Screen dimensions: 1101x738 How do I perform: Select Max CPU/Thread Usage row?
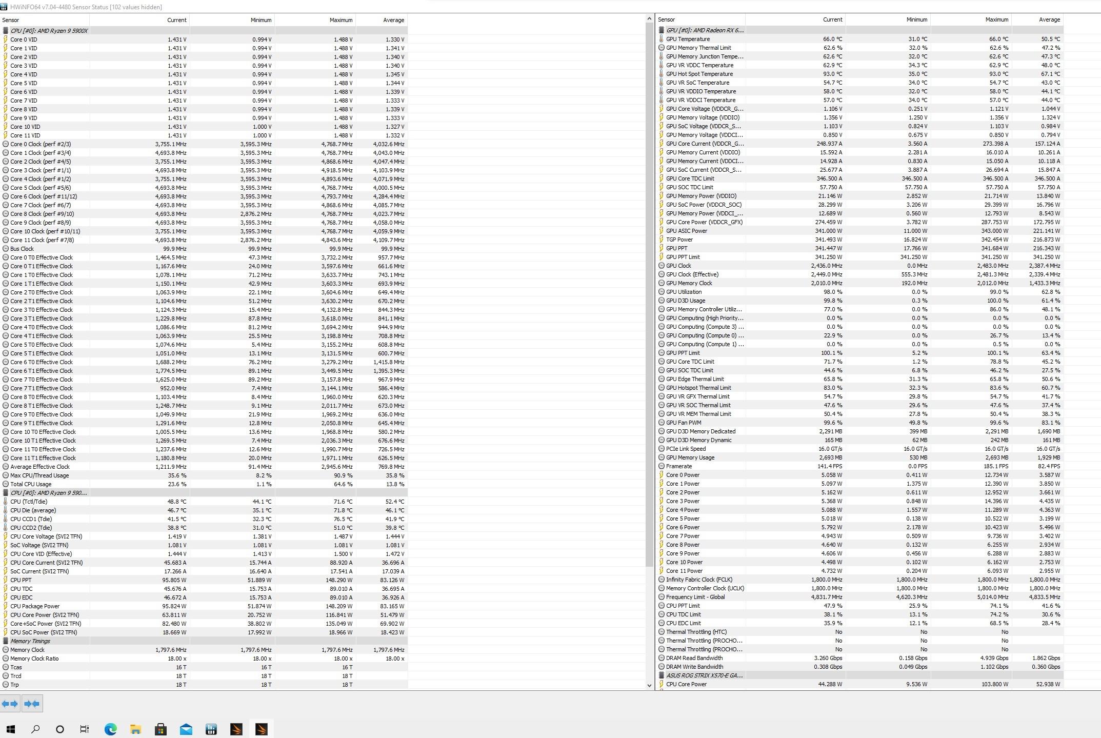click(x=204, y=475)
